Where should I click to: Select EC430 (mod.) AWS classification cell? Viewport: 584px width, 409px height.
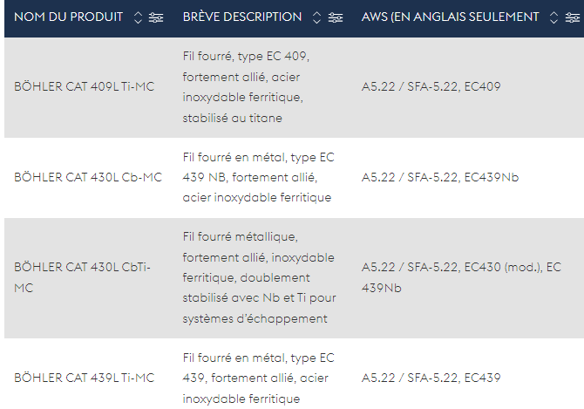click(461, 277)
